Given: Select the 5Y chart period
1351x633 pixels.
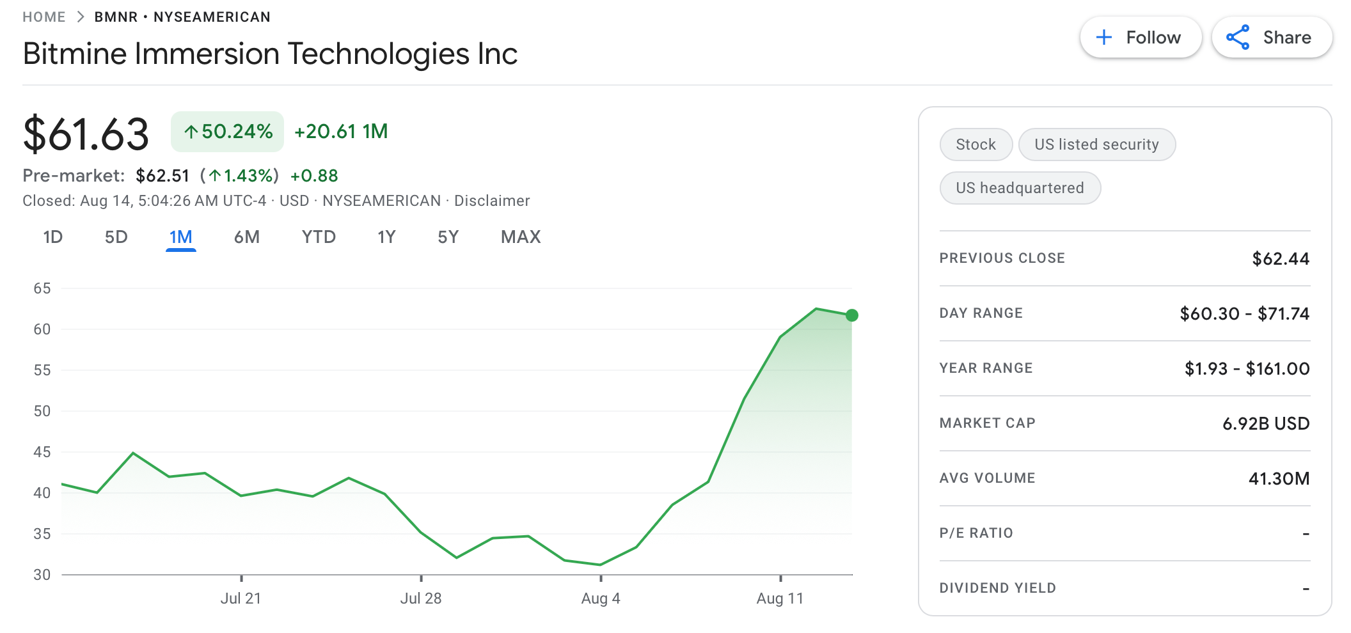Looking at the screenshot, I should [448, 237].
